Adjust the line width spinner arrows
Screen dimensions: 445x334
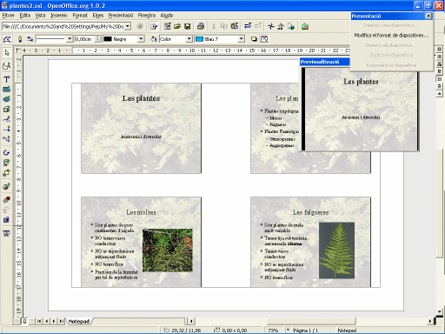point(98,39)
